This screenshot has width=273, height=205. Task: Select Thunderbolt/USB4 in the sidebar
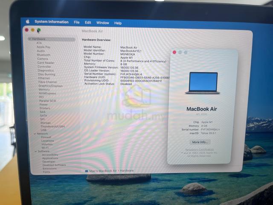click(x=52, y=126)
